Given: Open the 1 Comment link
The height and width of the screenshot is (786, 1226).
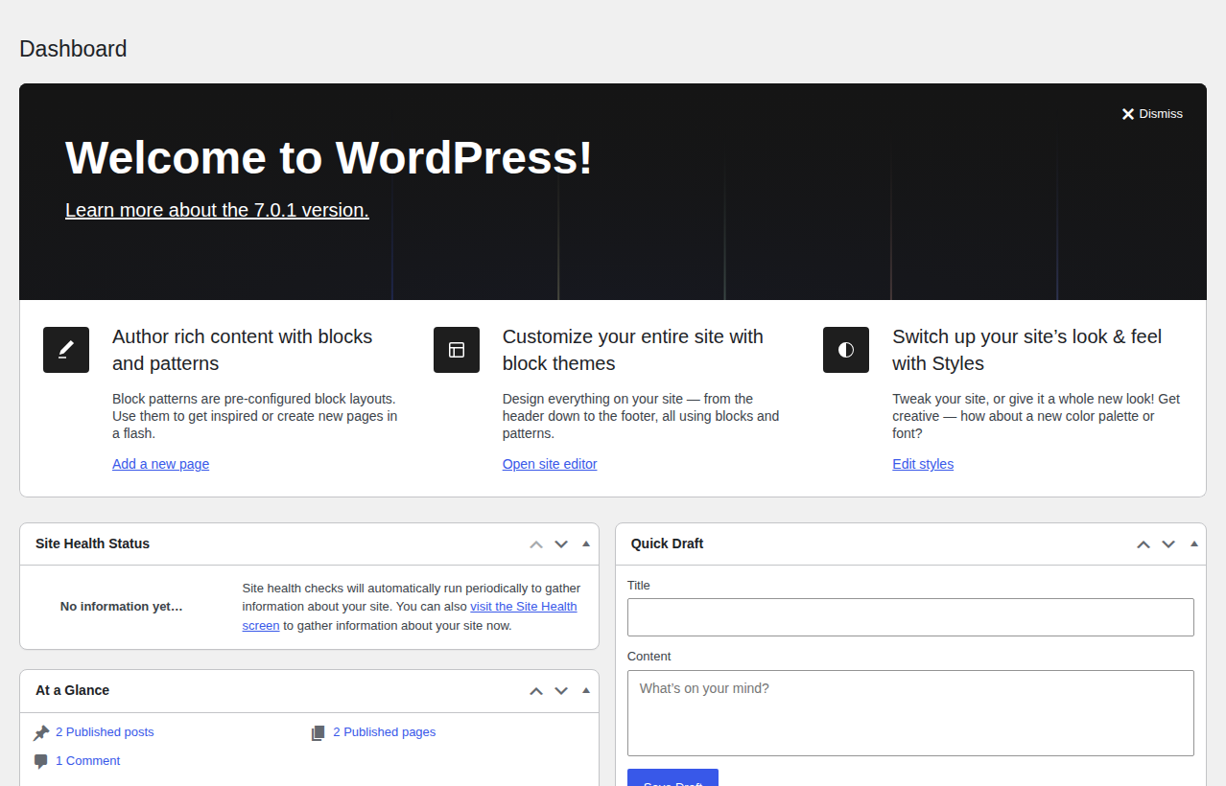Looking at the screenshot, I should [x=87, y=761].
